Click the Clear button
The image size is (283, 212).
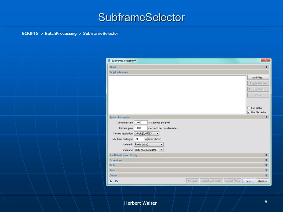click(x=258, y=95)
